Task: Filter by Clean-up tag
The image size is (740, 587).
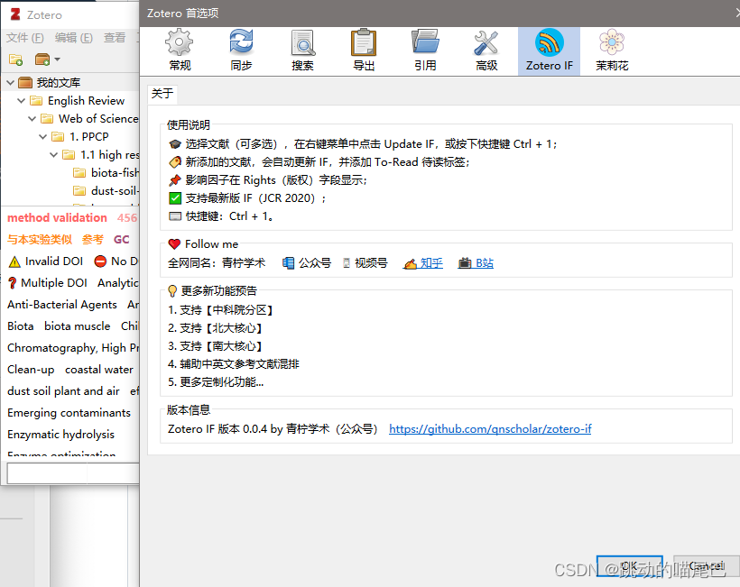Action: tap(31, 370)
